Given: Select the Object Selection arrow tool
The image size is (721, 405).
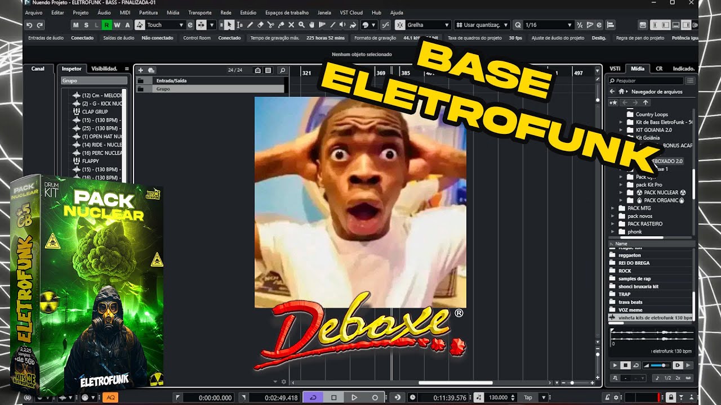Looking at the screenshot, I should [229, 25].
